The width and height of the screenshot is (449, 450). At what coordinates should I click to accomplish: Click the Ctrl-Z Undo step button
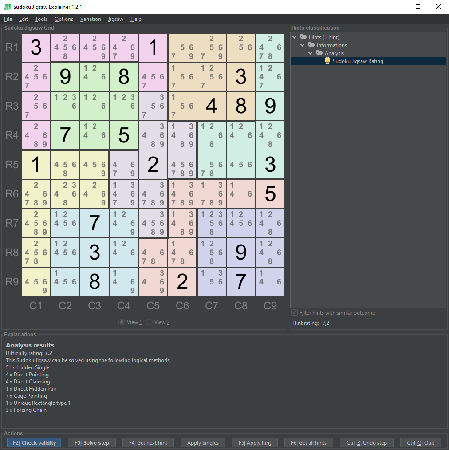tap(366, 442)
